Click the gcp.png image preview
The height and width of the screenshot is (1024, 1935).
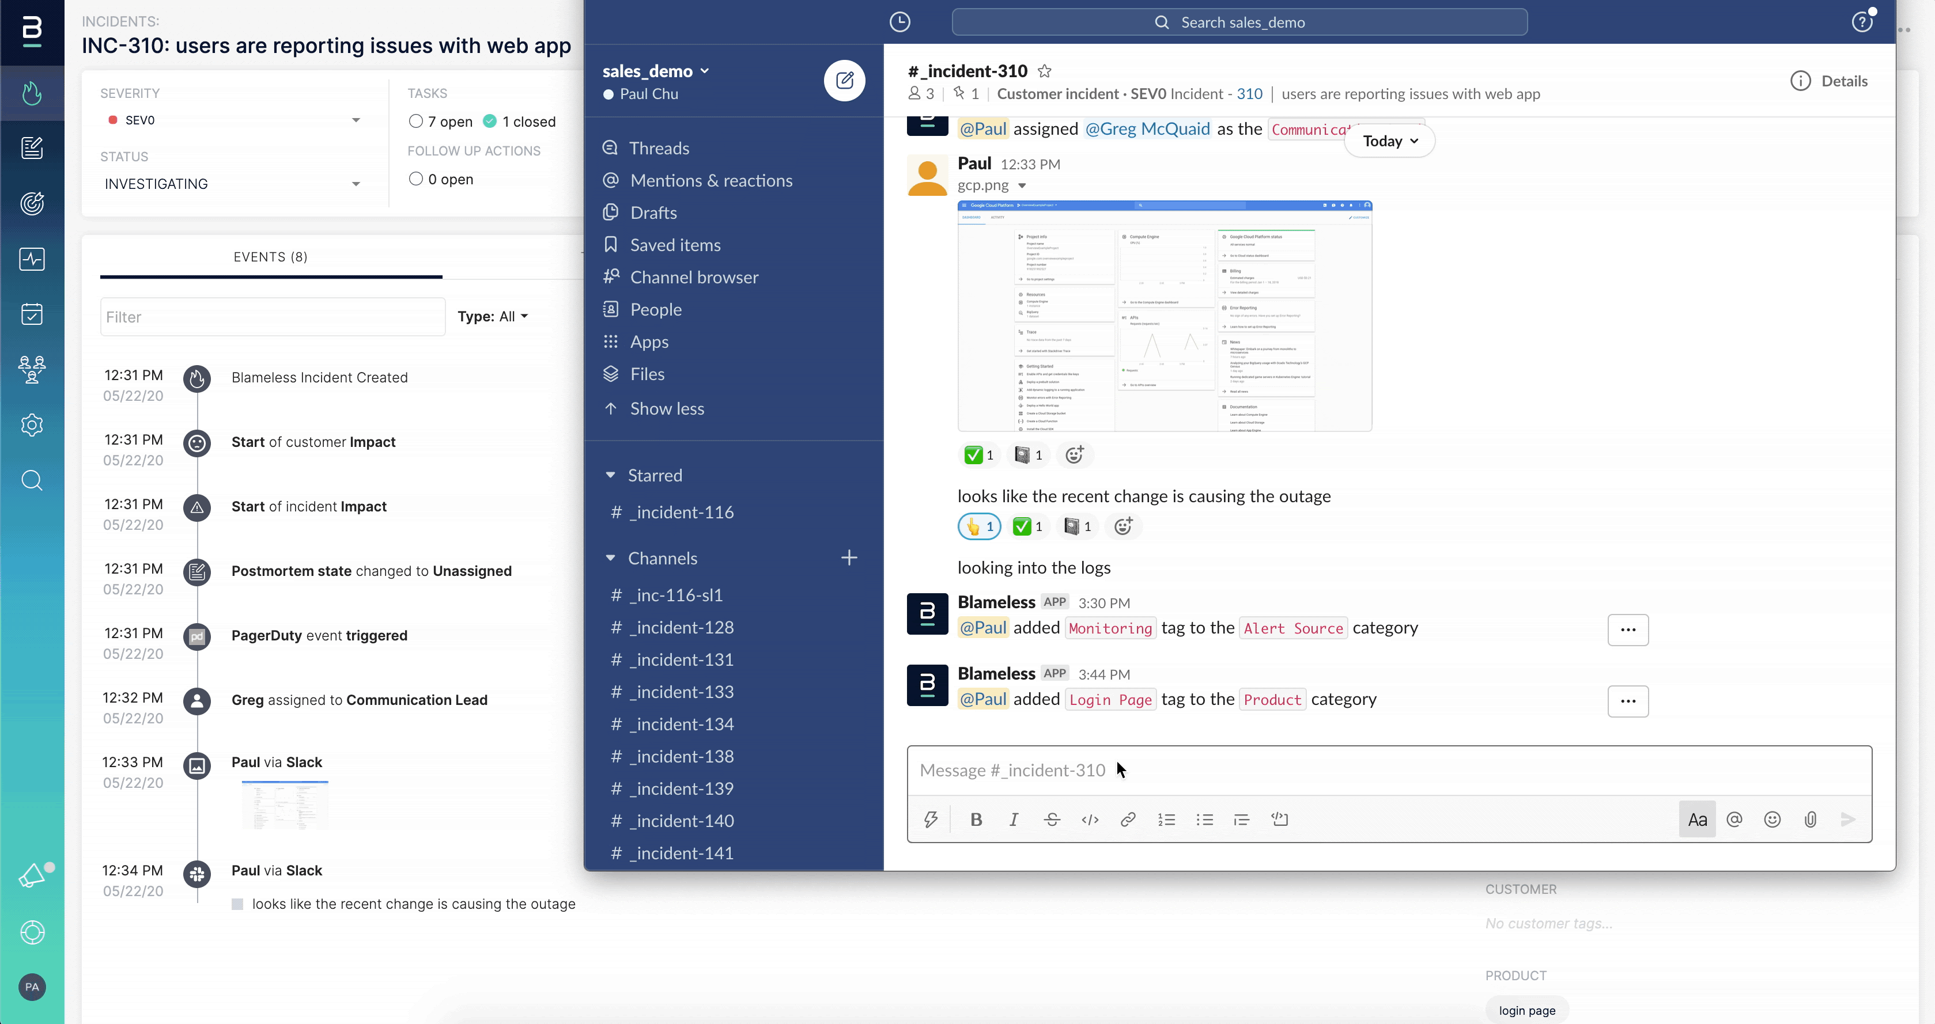click(1165, 316)
